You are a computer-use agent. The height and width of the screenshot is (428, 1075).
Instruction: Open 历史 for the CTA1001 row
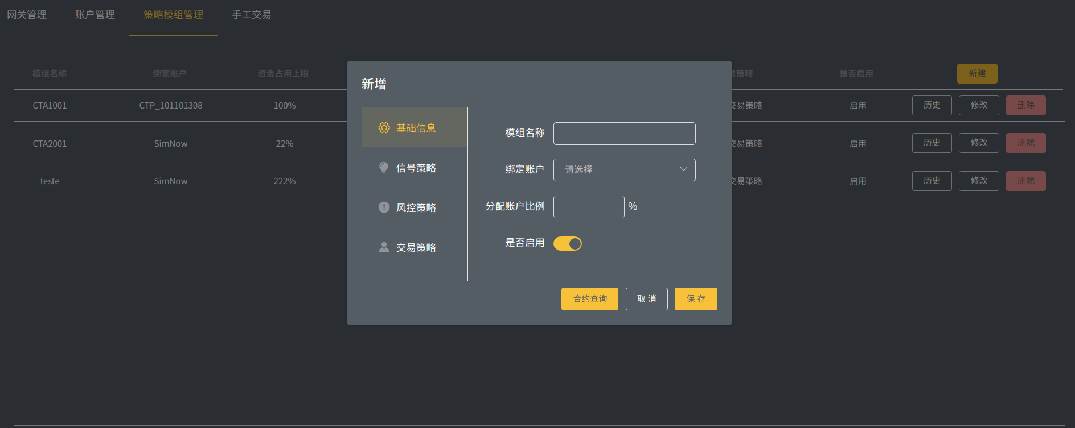932,105
